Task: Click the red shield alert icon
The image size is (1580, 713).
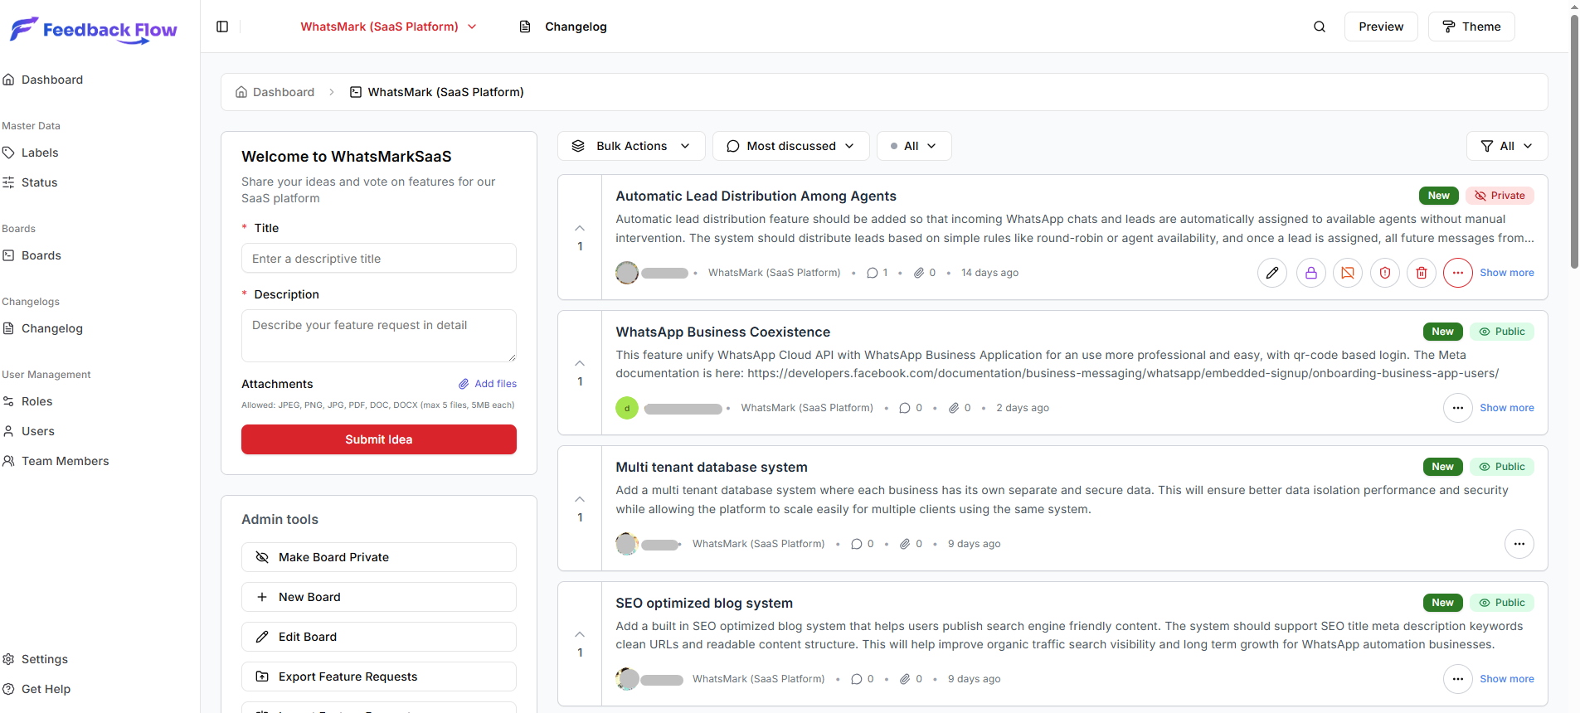Action: tap(1384, 273)
